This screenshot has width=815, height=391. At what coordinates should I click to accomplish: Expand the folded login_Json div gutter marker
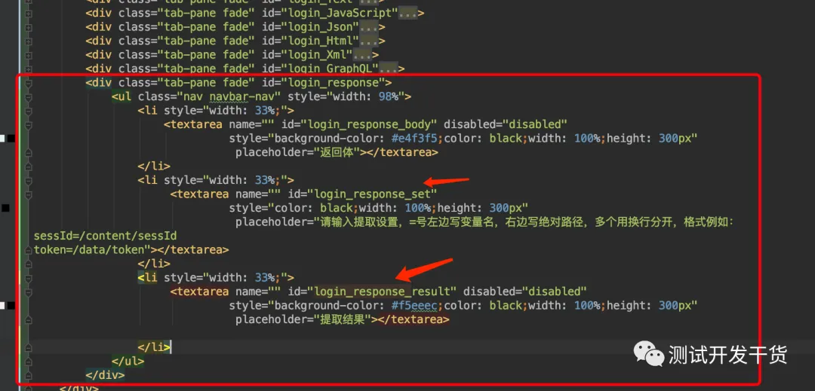[x=28, y=27]
